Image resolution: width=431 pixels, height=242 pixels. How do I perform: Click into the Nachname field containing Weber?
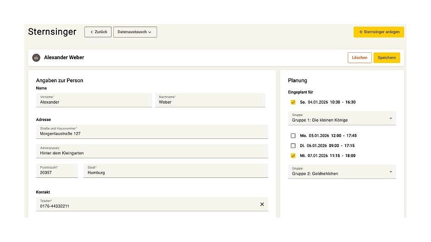point(210,100)
